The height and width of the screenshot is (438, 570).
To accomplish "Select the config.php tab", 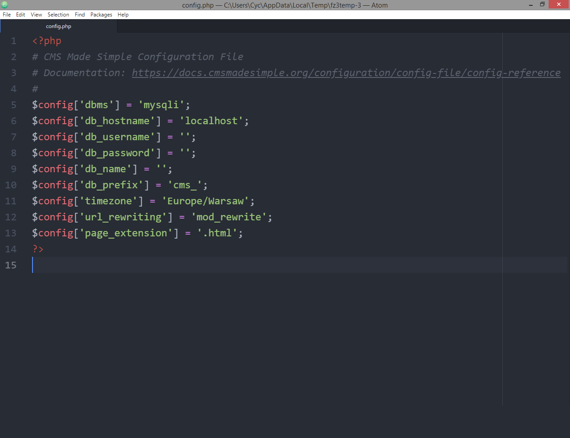I will click(58, 26).
